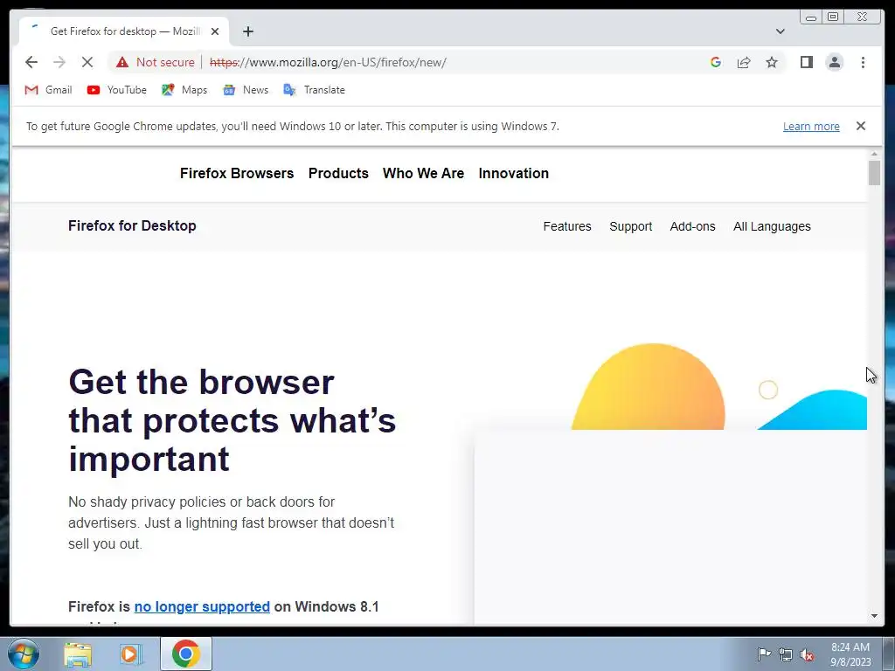Screen dimensions: 895x671
Task: Click the scrollbar up arrow
Action: [x=874, y=154]
